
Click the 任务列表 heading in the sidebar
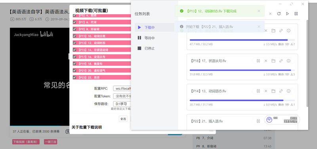point(142,14)
